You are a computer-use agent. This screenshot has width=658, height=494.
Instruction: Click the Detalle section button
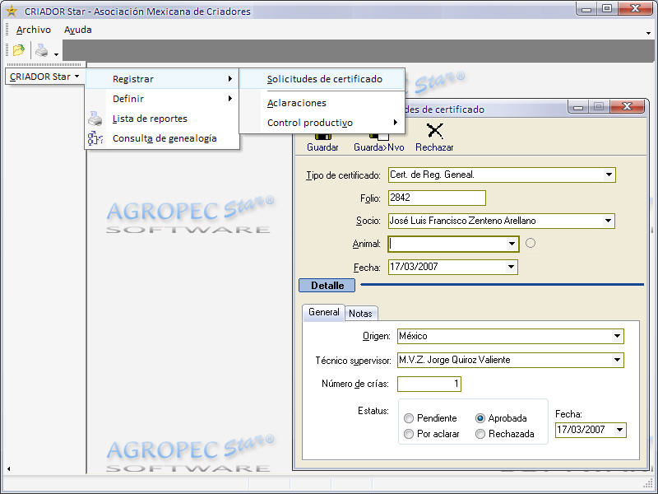coord(327,286)
